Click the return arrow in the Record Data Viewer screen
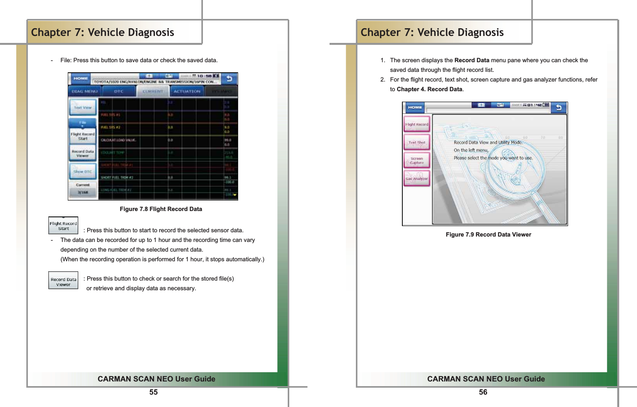637x407 pixels. click(559, 108)
